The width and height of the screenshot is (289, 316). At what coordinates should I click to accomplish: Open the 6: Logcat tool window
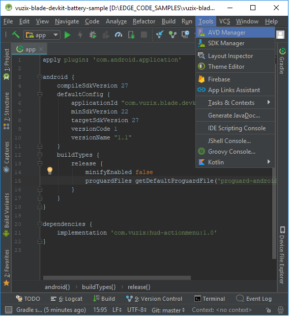(67, 299)
